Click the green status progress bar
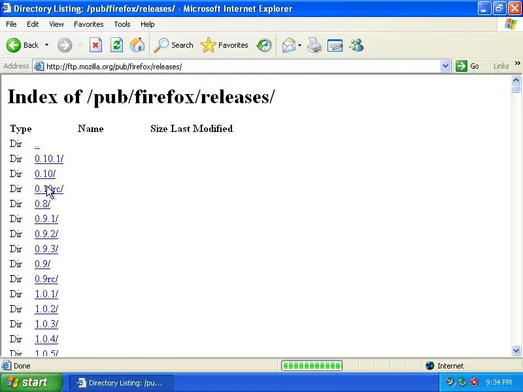 pos(312,366)
